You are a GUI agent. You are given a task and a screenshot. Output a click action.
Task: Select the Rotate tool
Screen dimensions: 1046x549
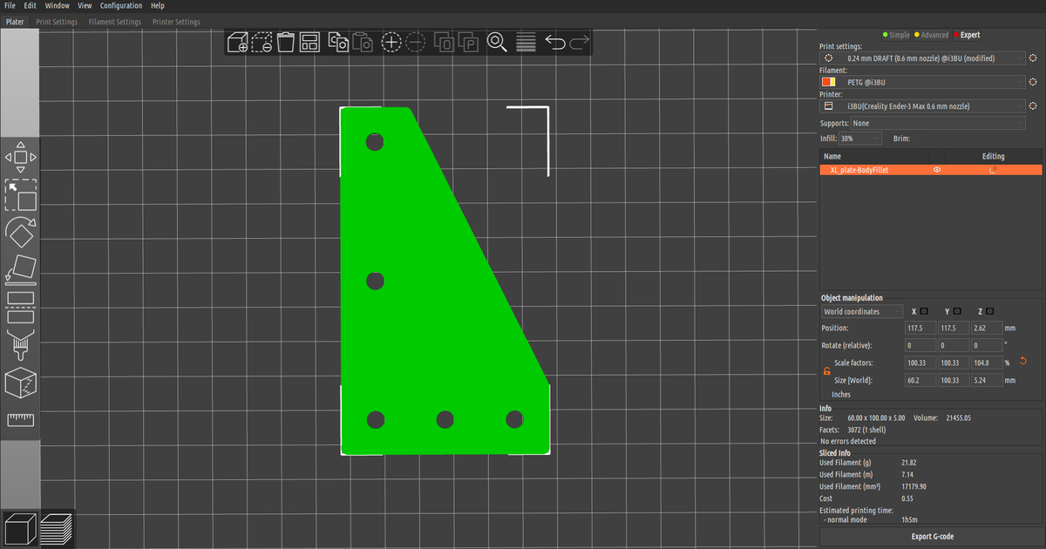pyautogui.click(x=21, y=234)
